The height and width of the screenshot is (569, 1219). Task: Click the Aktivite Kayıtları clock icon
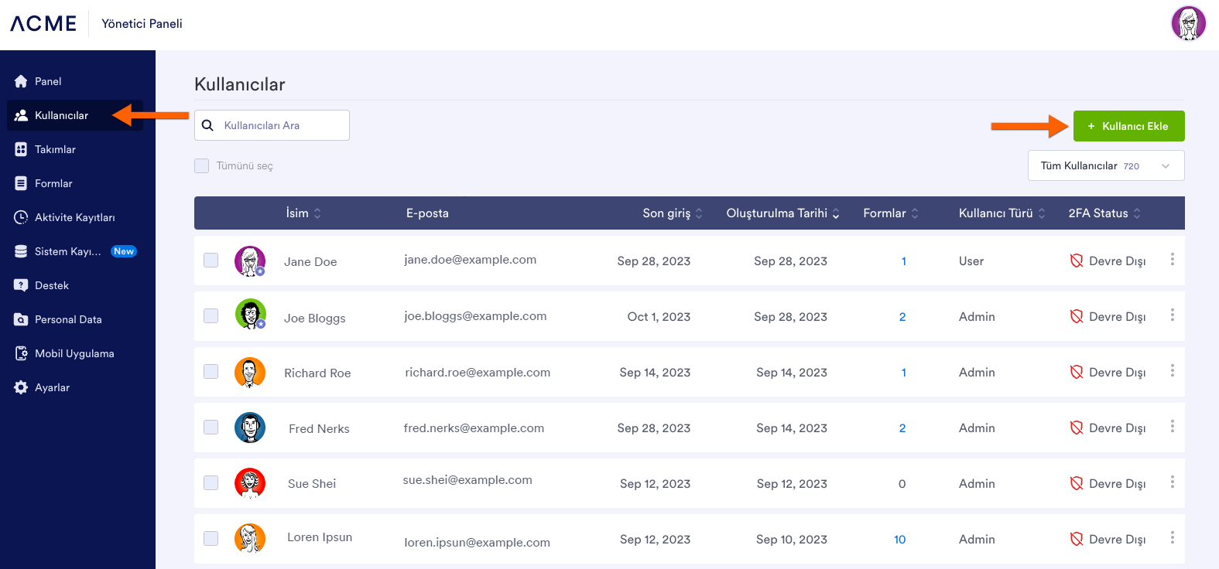(x=21, y=217)
